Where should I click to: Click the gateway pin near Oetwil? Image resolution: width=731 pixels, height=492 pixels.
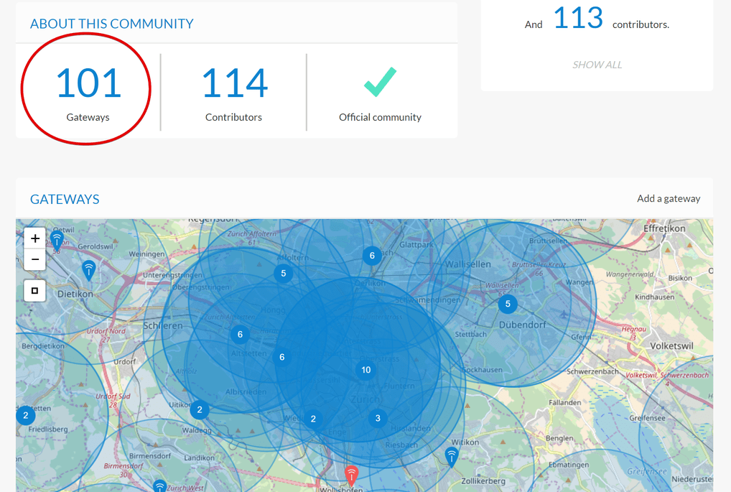pos(57,239)
